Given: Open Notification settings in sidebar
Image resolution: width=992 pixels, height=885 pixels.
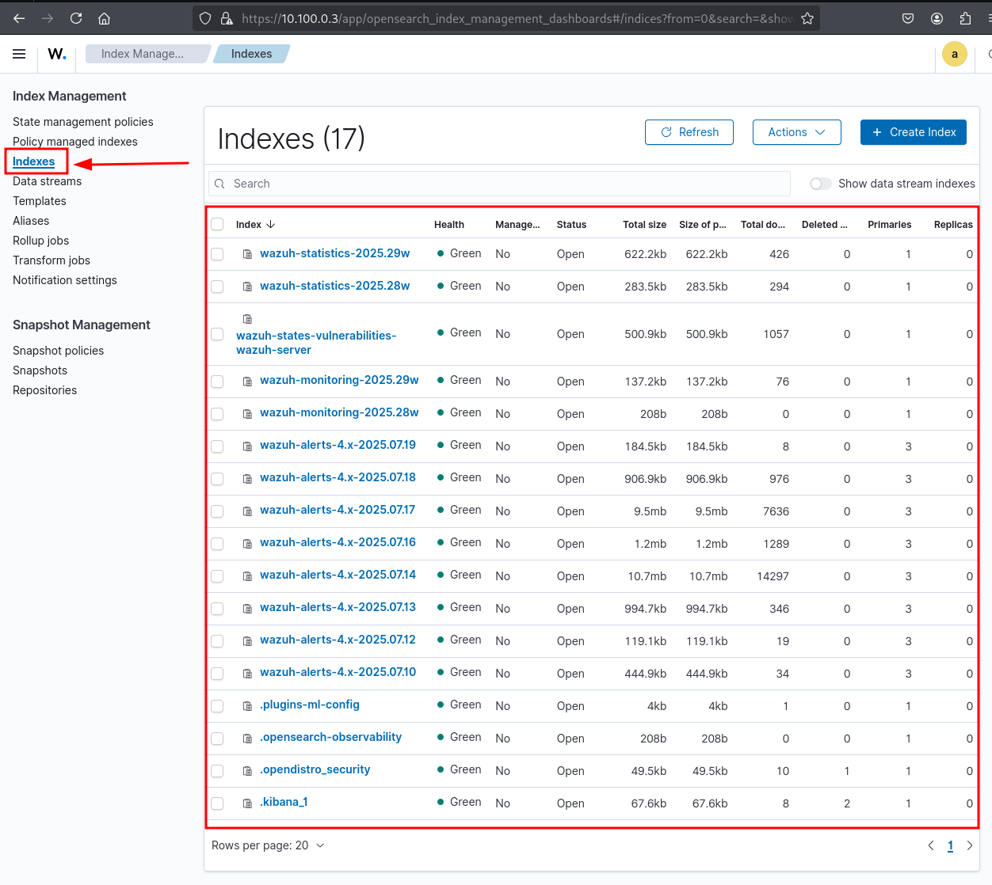Looking at the screenshot, I should coord(65,280).
